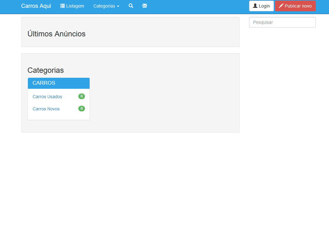Expand the Categorias dropdown menu
The image size is (329, 229).
coord(104,6)
